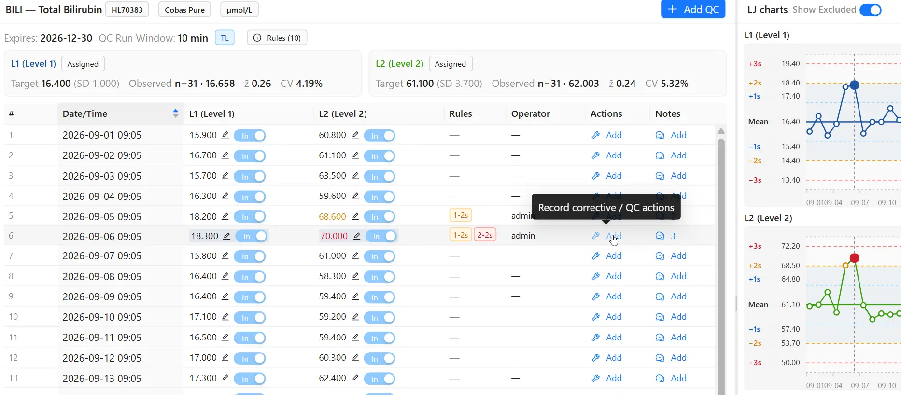901x395 pixels.
Task: Click the table vertical scrollbar thumb
Action: pyautogui.click(x=721, y=266)
